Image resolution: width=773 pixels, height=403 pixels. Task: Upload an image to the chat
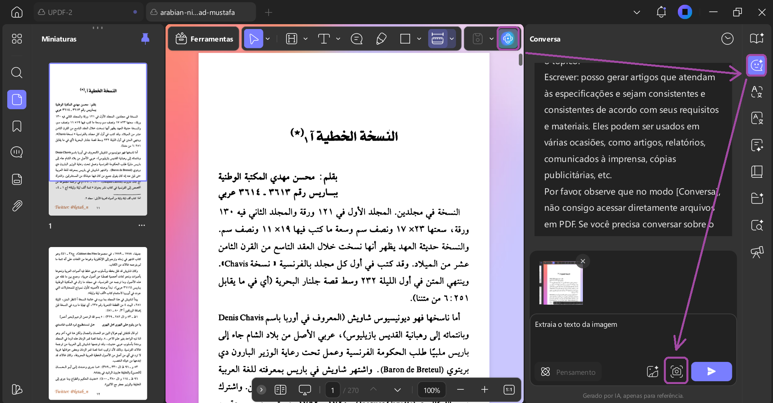pyautogui.click(x=652, y=372)
